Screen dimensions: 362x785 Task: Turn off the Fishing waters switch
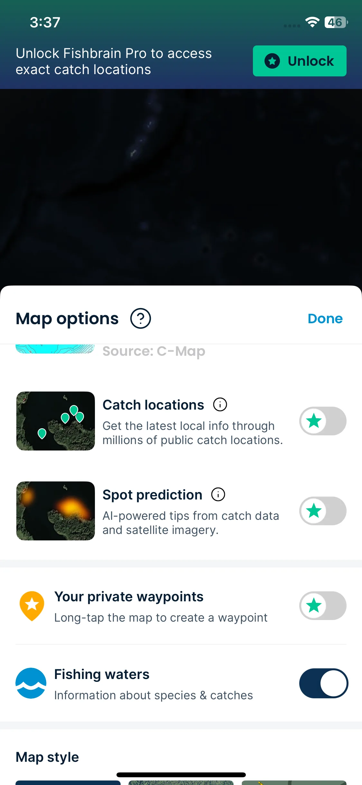click(324, 683)
